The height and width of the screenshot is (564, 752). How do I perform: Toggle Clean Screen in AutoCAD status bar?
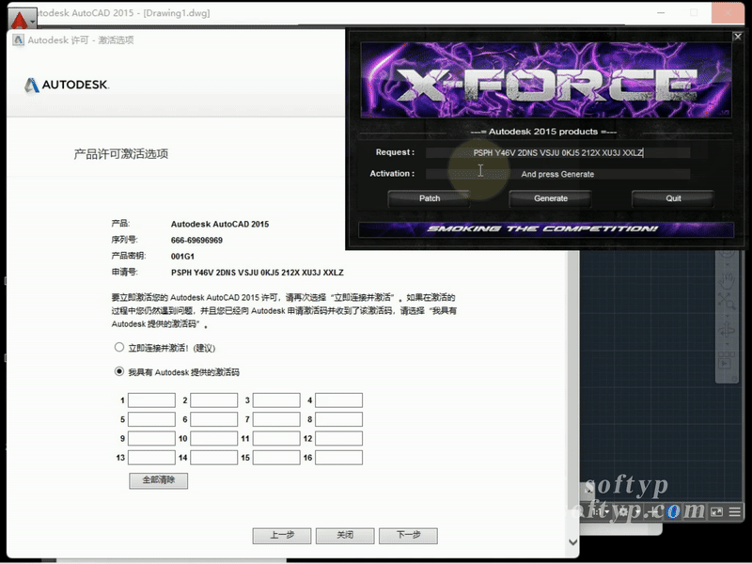tap(716, 511)
